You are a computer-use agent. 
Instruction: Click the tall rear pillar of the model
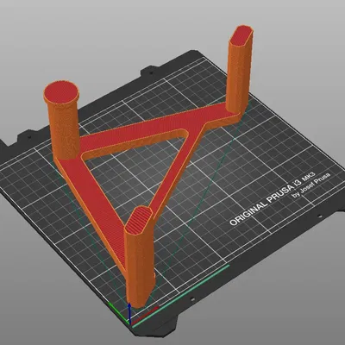[241, 69]
